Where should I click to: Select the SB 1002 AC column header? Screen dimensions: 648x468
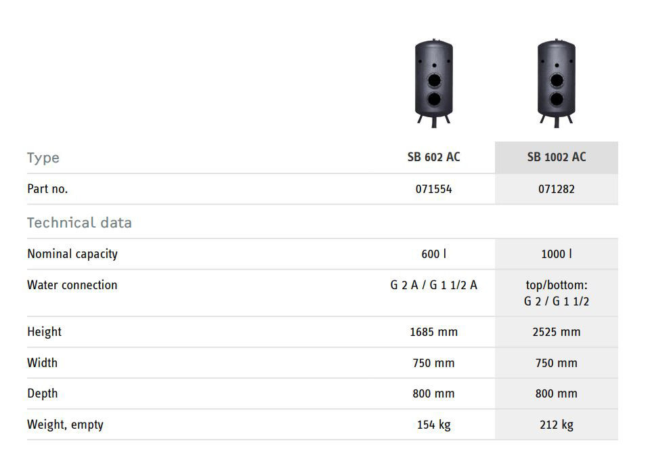[557, 157]
